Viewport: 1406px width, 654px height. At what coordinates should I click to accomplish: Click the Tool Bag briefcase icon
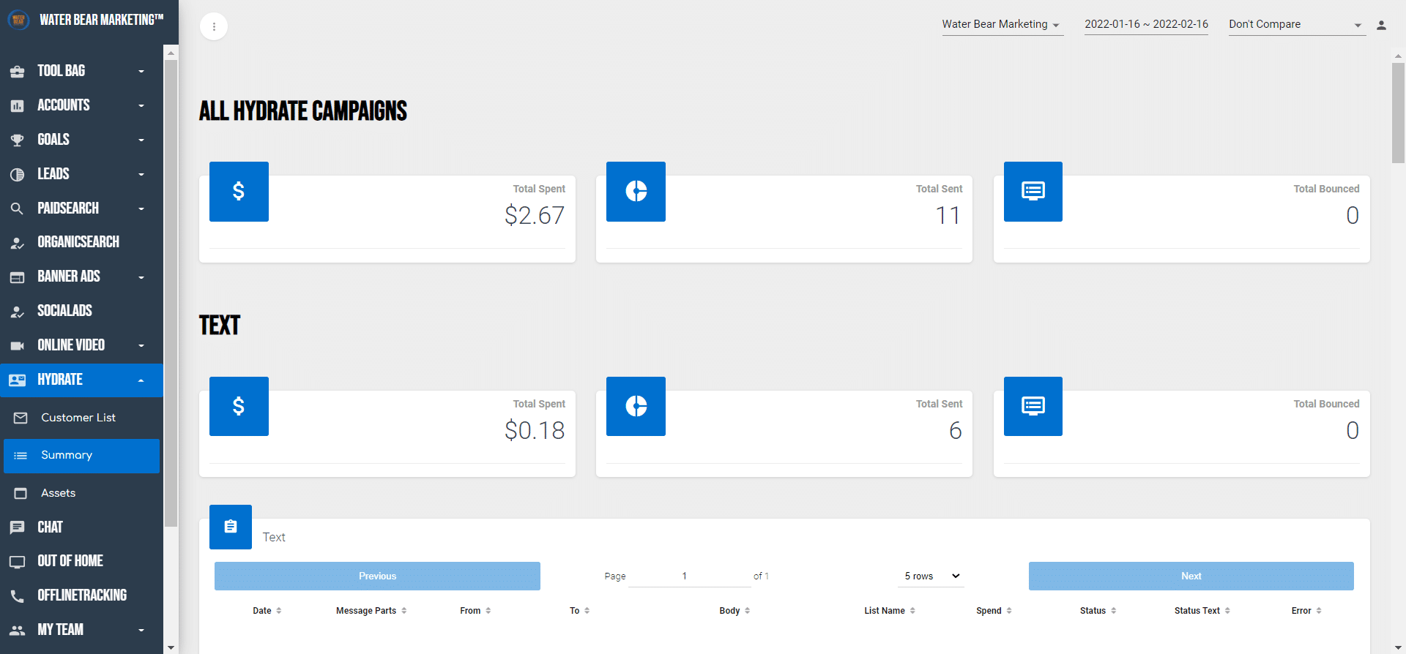(x=18, y=72)
